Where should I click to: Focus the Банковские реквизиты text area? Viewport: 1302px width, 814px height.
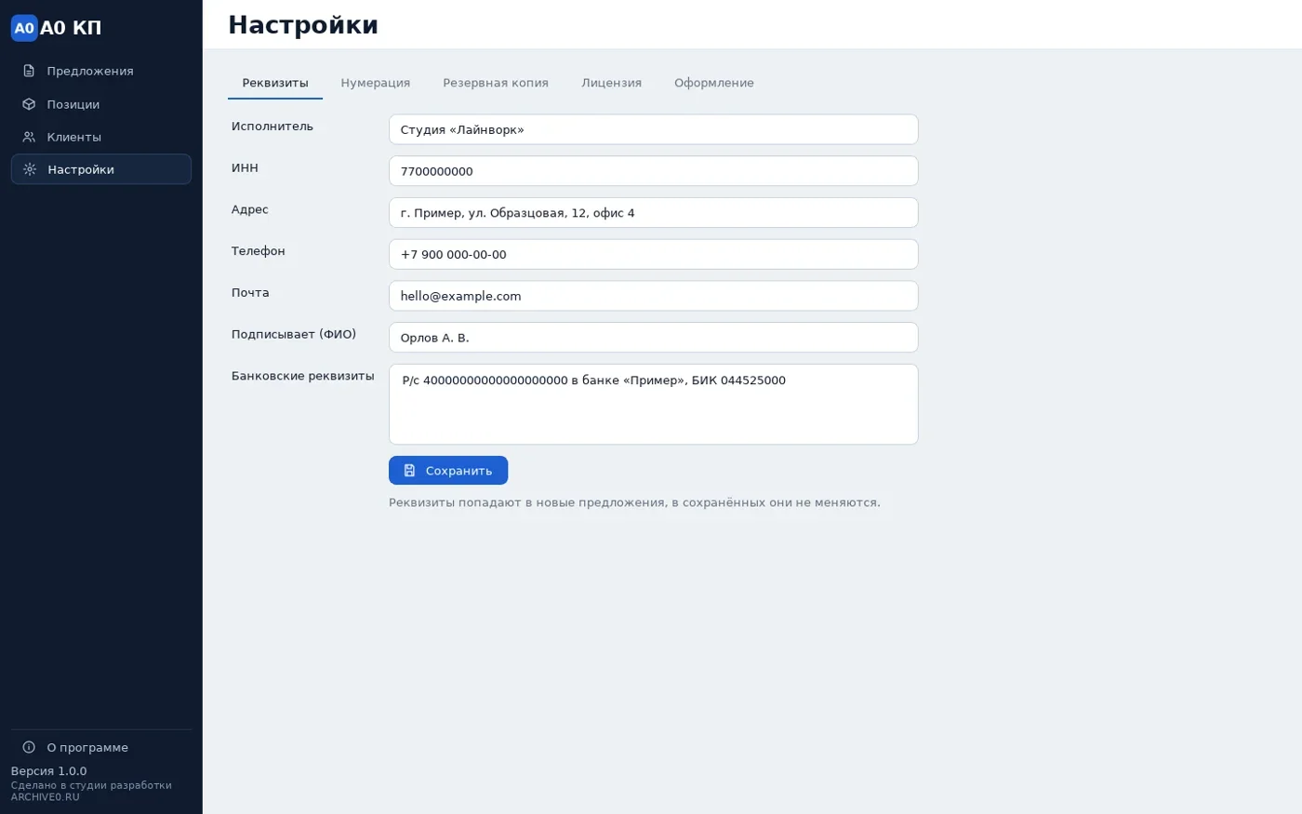[x=654, y=404]
